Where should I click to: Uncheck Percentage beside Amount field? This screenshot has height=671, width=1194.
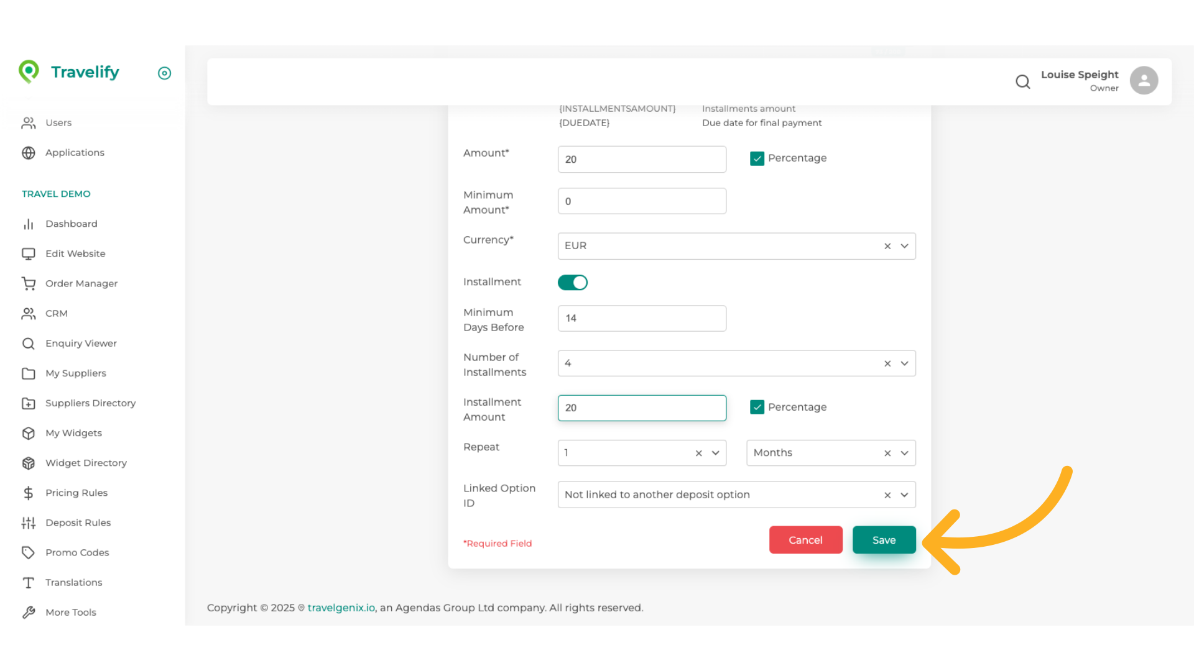point(757,158)
